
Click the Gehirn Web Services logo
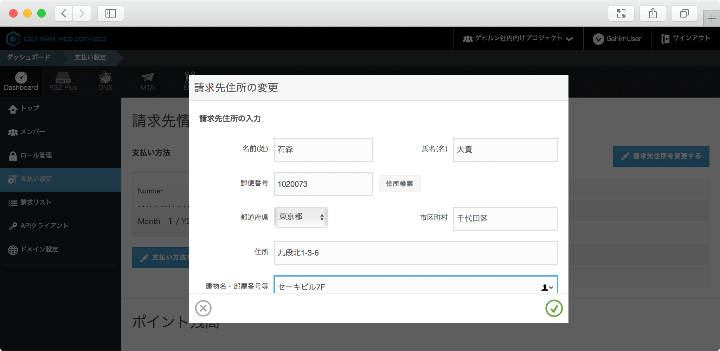(x=56, y=39)
